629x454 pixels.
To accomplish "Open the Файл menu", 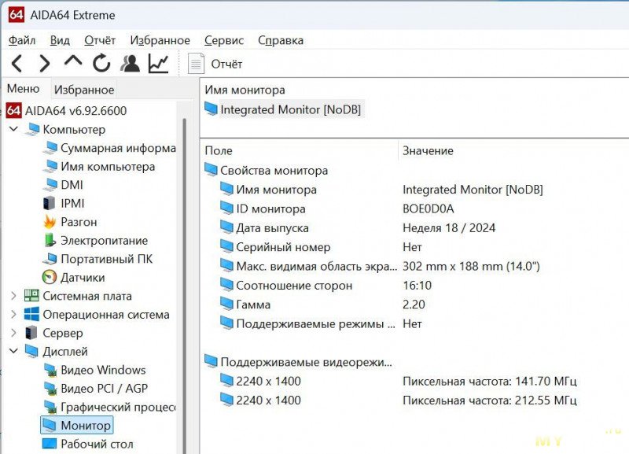I will pos(22,40).
